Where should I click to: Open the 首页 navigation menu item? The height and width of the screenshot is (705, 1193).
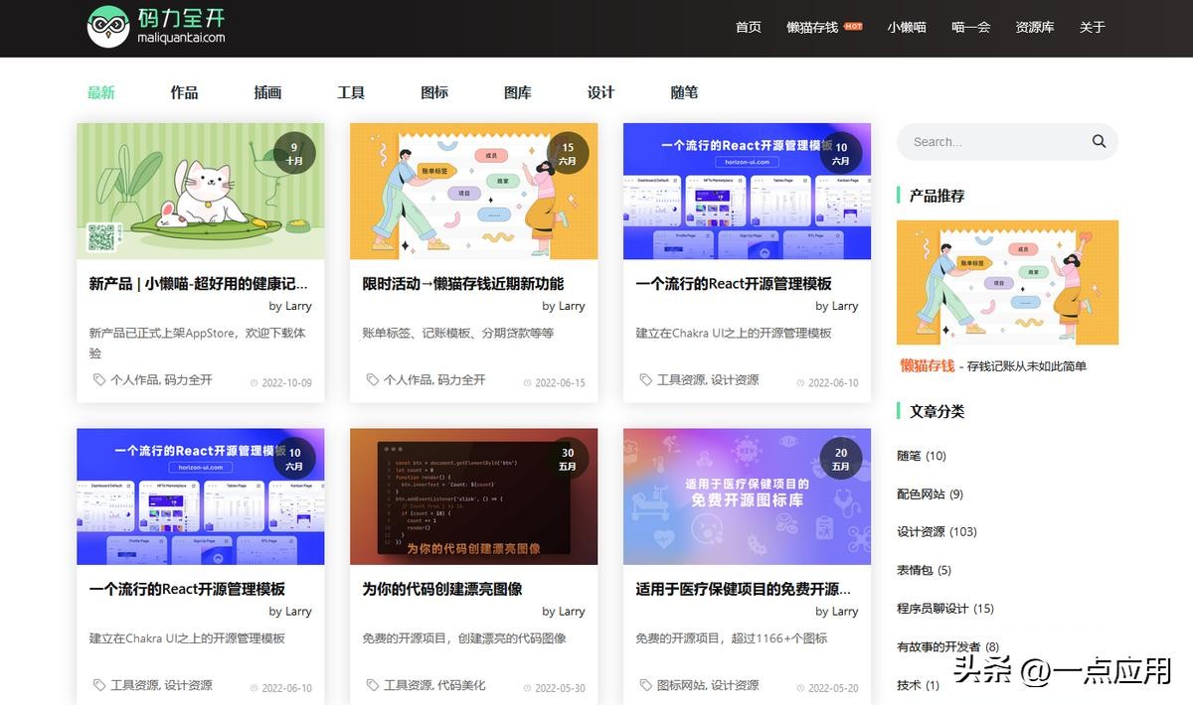tap(748, 28)
